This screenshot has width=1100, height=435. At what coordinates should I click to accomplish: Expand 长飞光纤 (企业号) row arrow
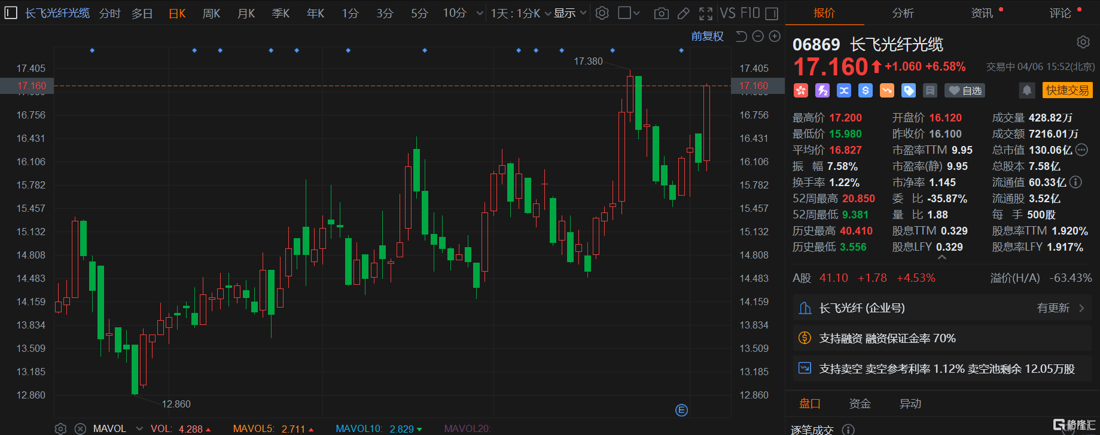(1081, 308)
